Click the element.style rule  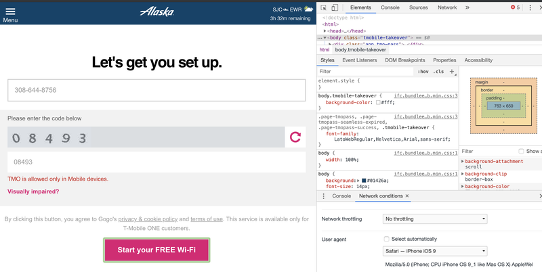pyautogui.click(x=339, y=81)
